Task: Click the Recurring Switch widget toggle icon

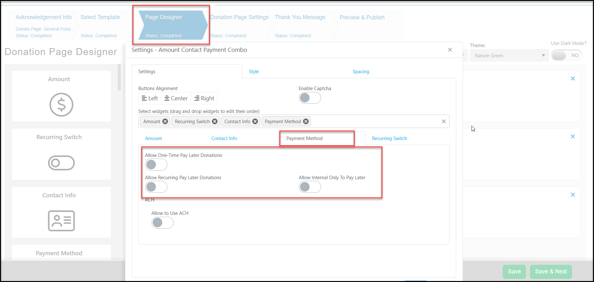Action: (x=61, y=163)
